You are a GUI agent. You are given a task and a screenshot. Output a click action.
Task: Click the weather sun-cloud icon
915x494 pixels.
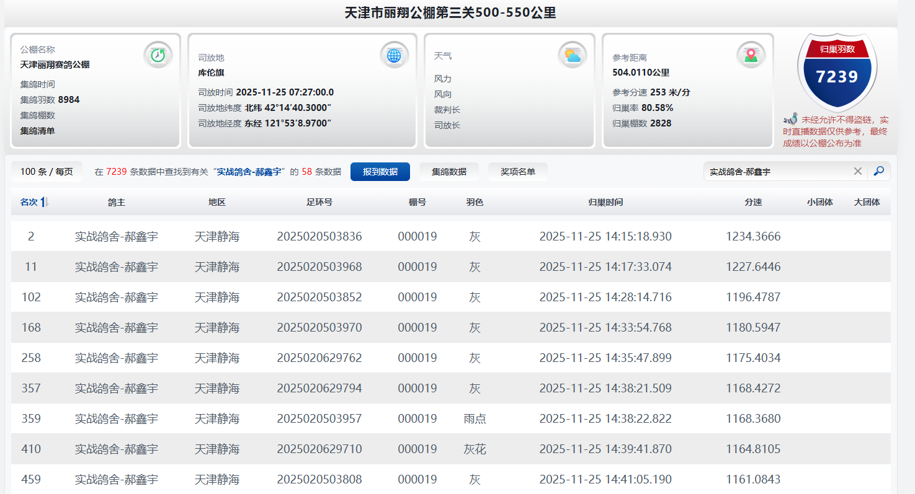(x=571, y=56)
